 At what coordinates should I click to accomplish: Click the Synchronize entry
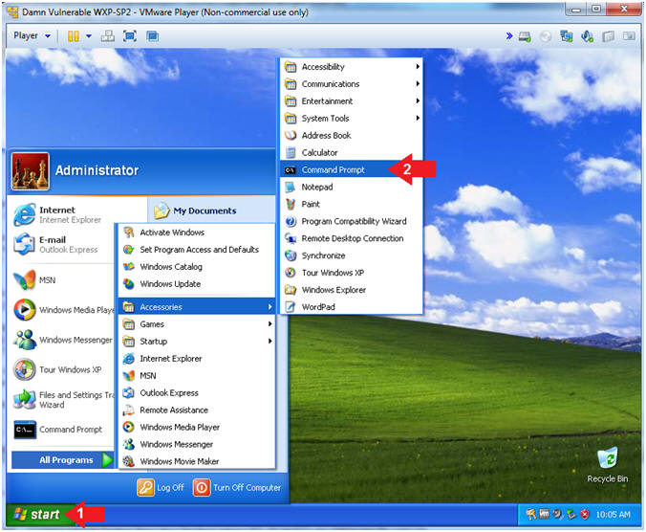(x=352, y=255)
